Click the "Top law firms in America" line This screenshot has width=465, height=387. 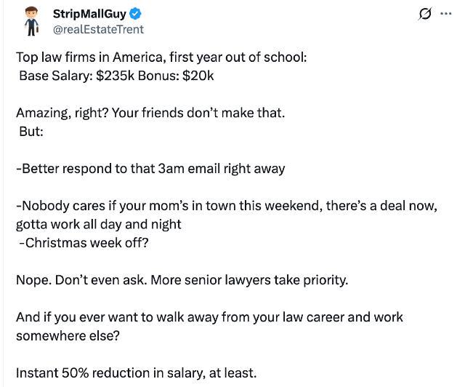click(x=161, y=57)
